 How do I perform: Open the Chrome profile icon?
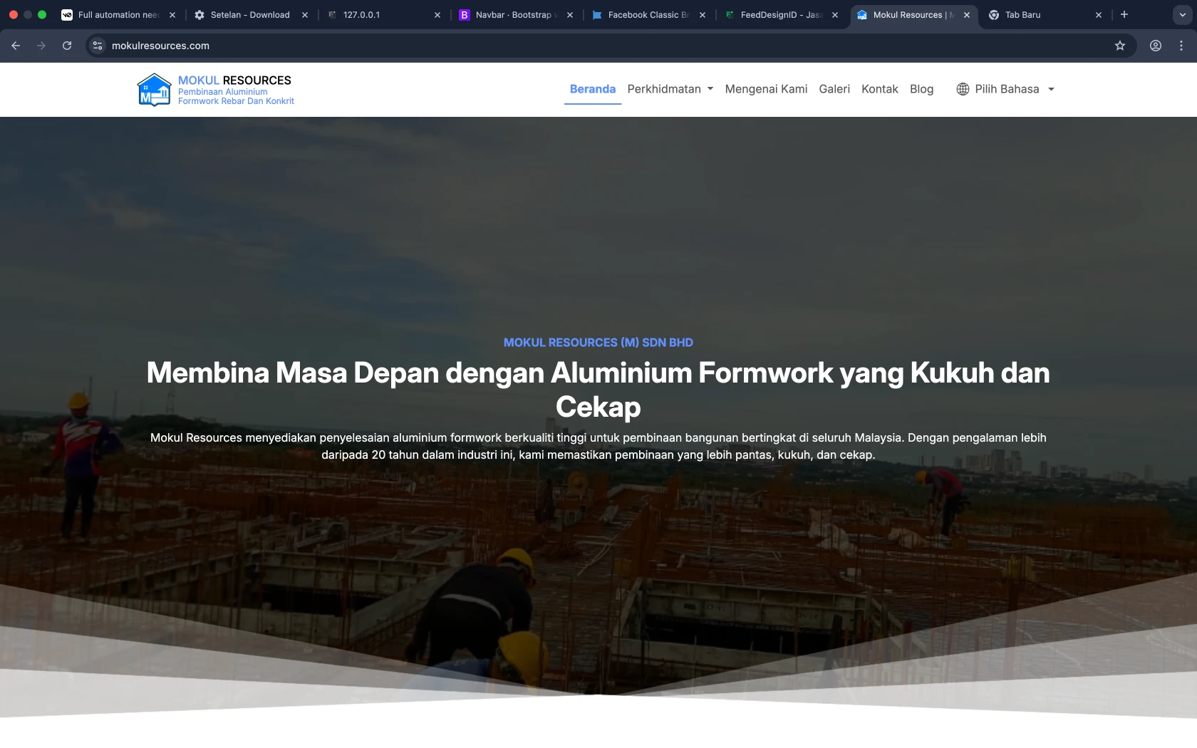pos(1156,46)
